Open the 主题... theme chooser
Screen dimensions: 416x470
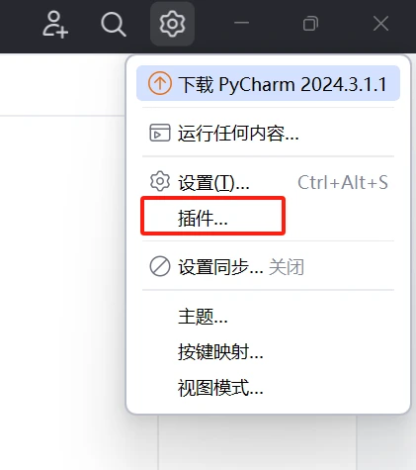point(268,317)
